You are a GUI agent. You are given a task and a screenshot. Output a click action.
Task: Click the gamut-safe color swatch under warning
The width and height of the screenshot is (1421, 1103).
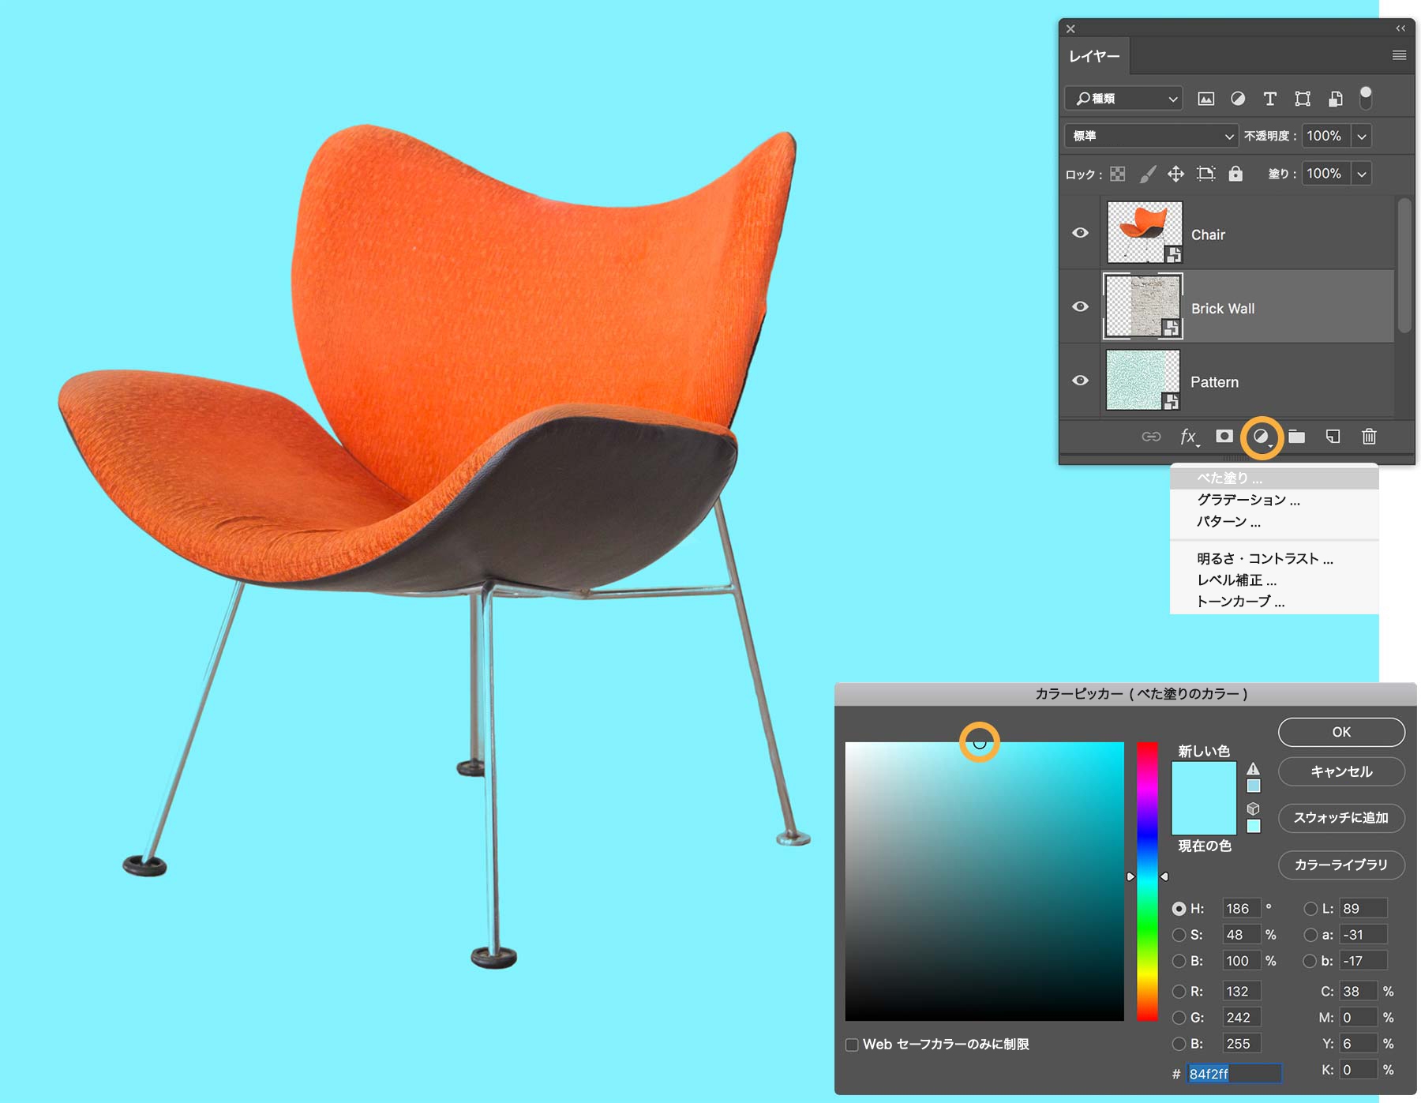click(x=1254, y=786)
